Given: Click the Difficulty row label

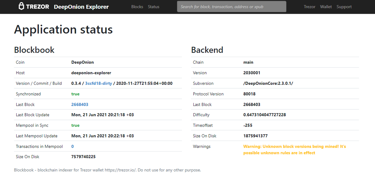Looking at the screenshot, I should 201,115.
